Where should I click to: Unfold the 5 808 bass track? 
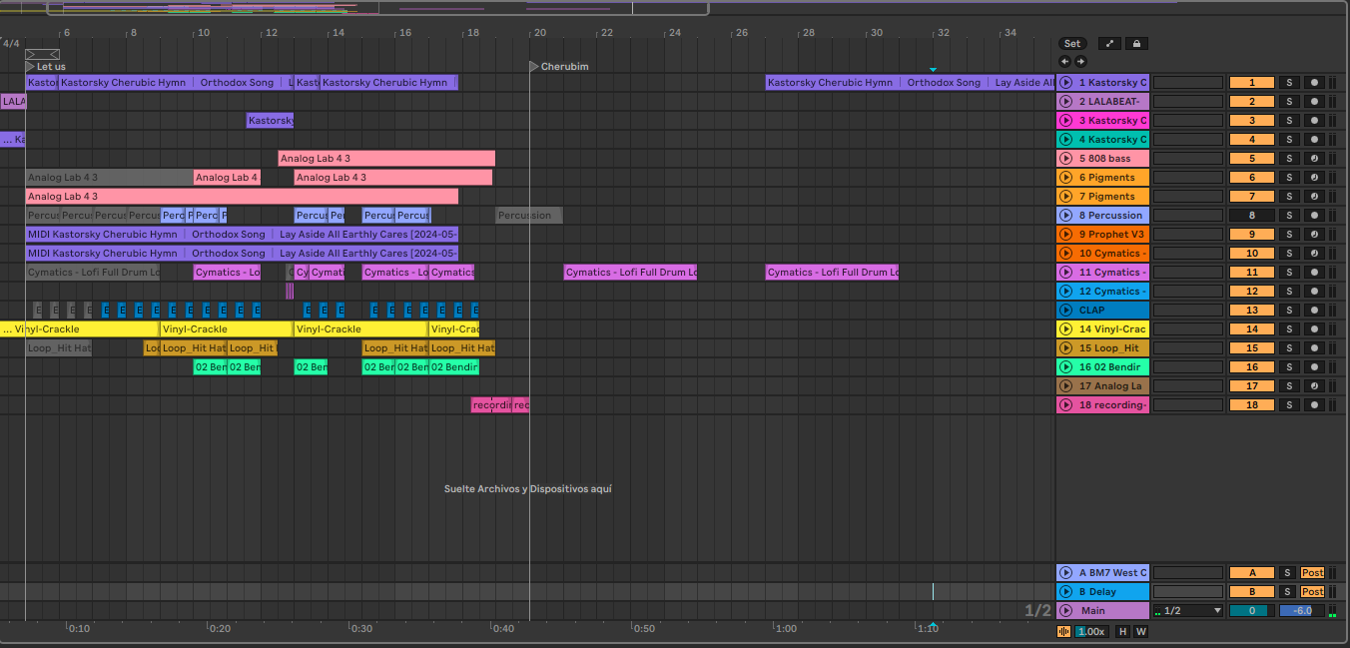pyautogui.click(x=1065, y=159)
